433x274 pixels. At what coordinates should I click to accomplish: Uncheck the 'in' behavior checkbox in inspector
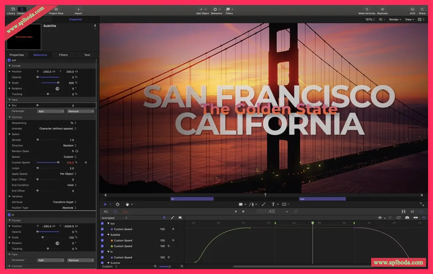point(9,215)
